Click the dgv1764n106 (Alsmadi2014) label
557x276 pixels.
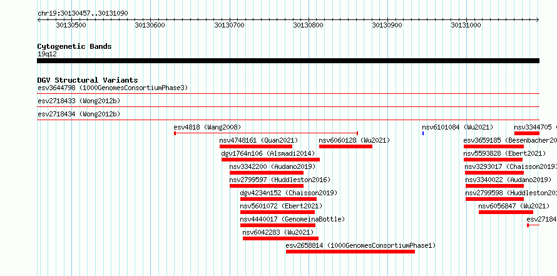[x=268, y=153]
